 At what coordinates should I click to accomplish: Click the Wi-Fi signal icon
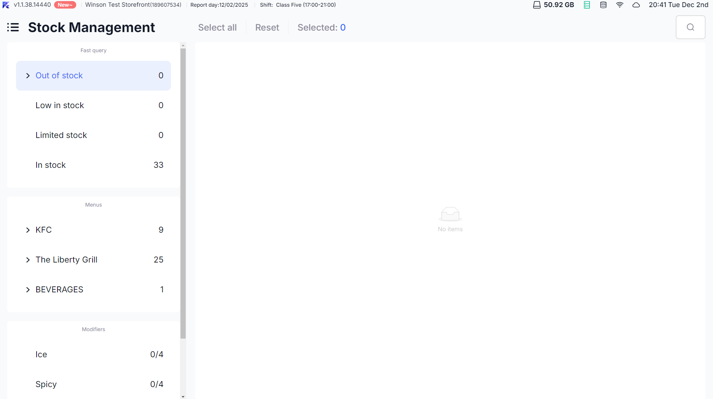pos(620,5)
